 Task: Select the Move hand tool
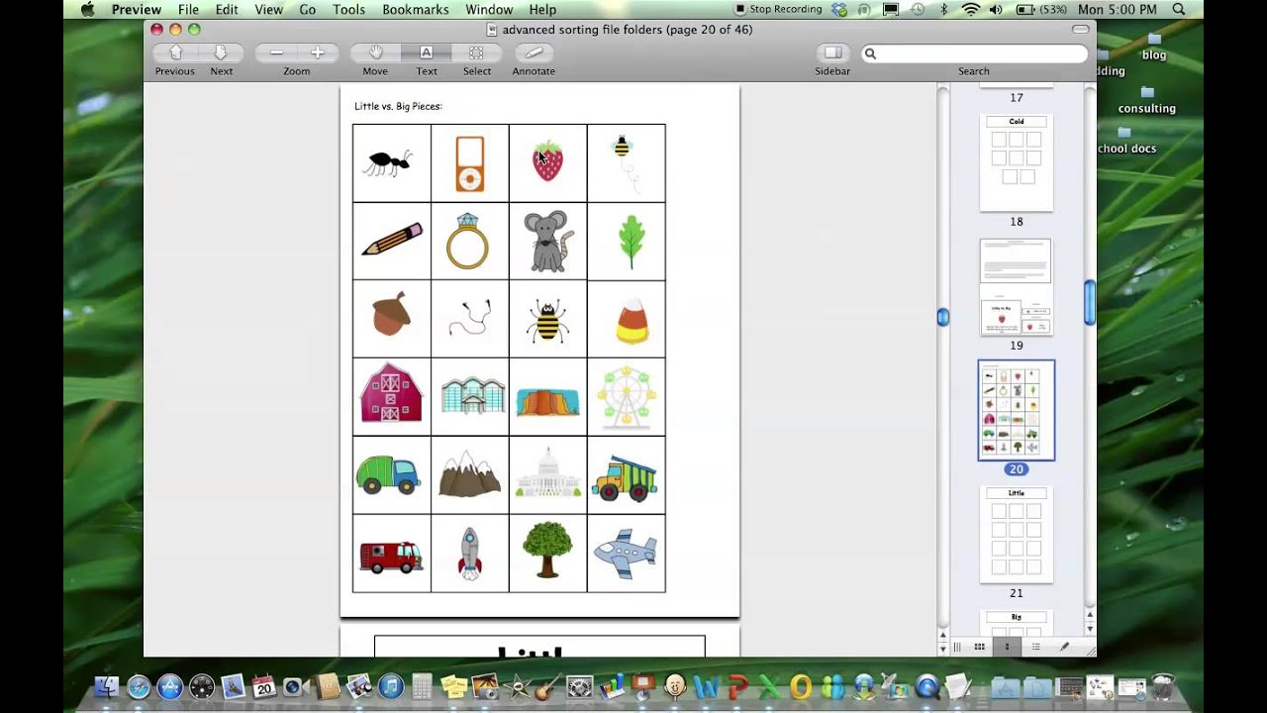pyautogui.click(x=376, y=52)
